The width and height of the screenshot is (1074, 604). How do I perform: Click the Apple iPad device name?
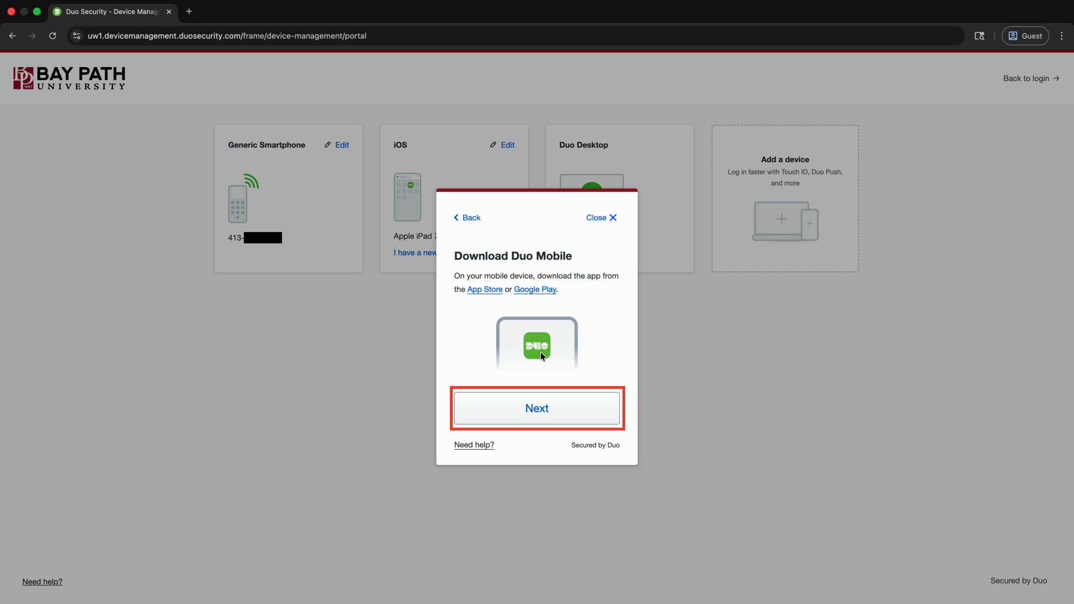tap(415, 236)
